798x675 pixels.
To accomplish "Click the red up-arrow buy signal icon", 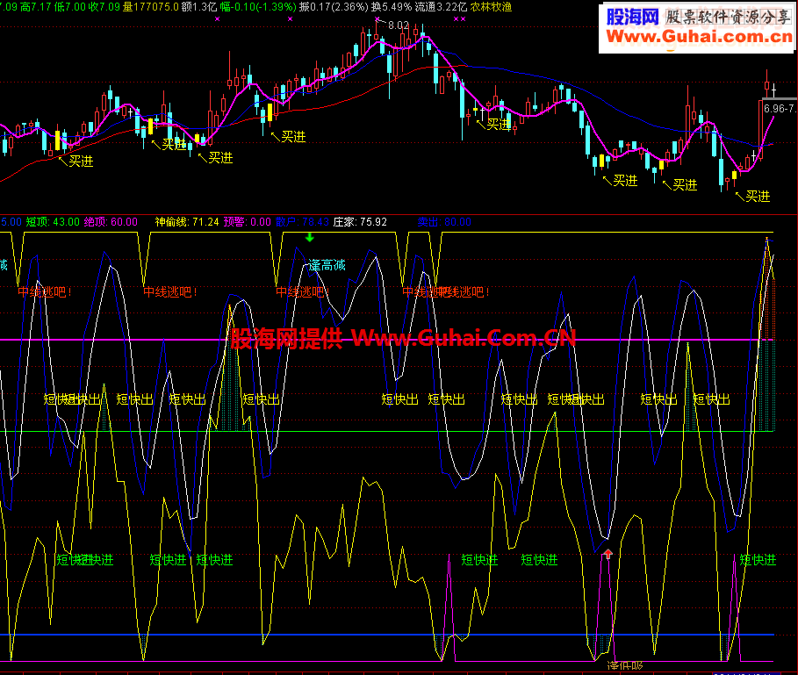I will pos(607,554).
